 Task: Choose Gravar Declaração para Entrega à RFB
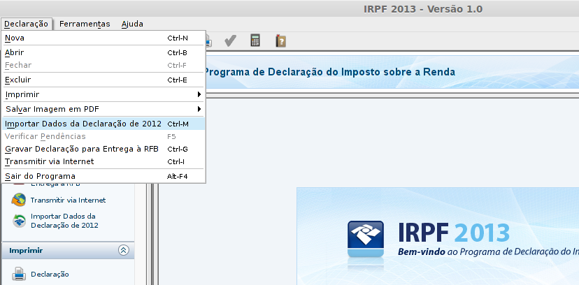(x=103, y=149)
